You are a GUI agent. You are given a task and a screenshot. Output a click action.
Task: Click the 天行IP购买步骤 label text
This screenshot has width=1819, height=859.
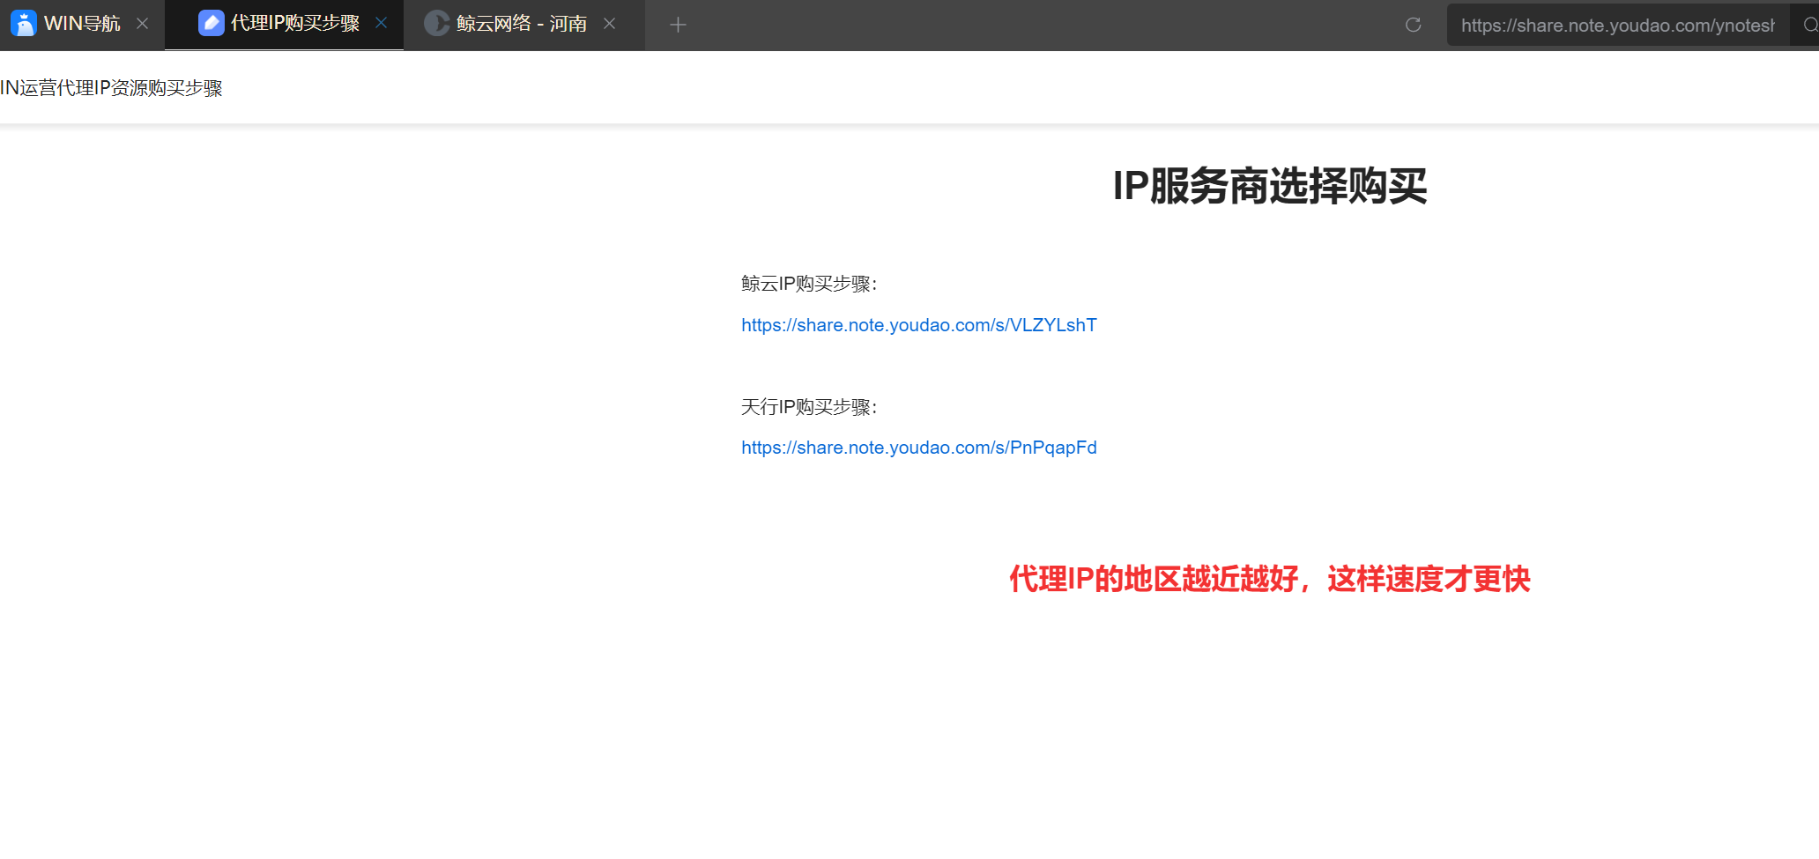[809, 407]
